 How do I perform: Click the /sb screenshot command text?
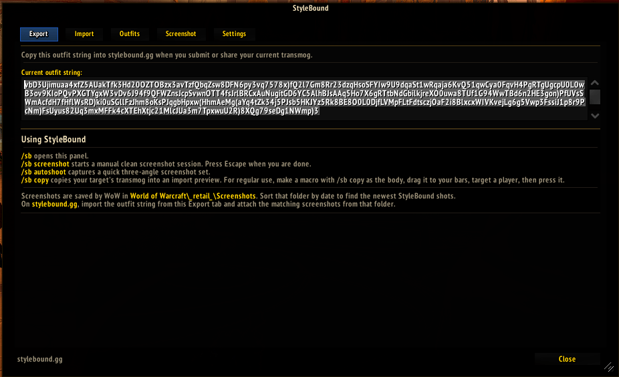point(45,164)
